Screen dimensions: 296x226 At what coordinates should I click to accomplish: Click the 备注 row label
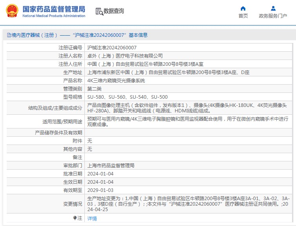point(77,157)
